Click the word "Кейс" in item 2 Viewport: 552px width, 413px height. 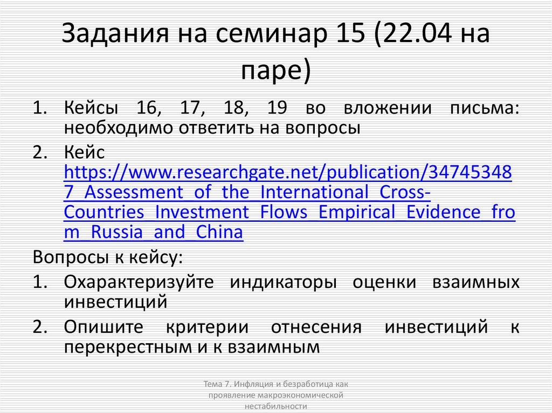(84, 152)
